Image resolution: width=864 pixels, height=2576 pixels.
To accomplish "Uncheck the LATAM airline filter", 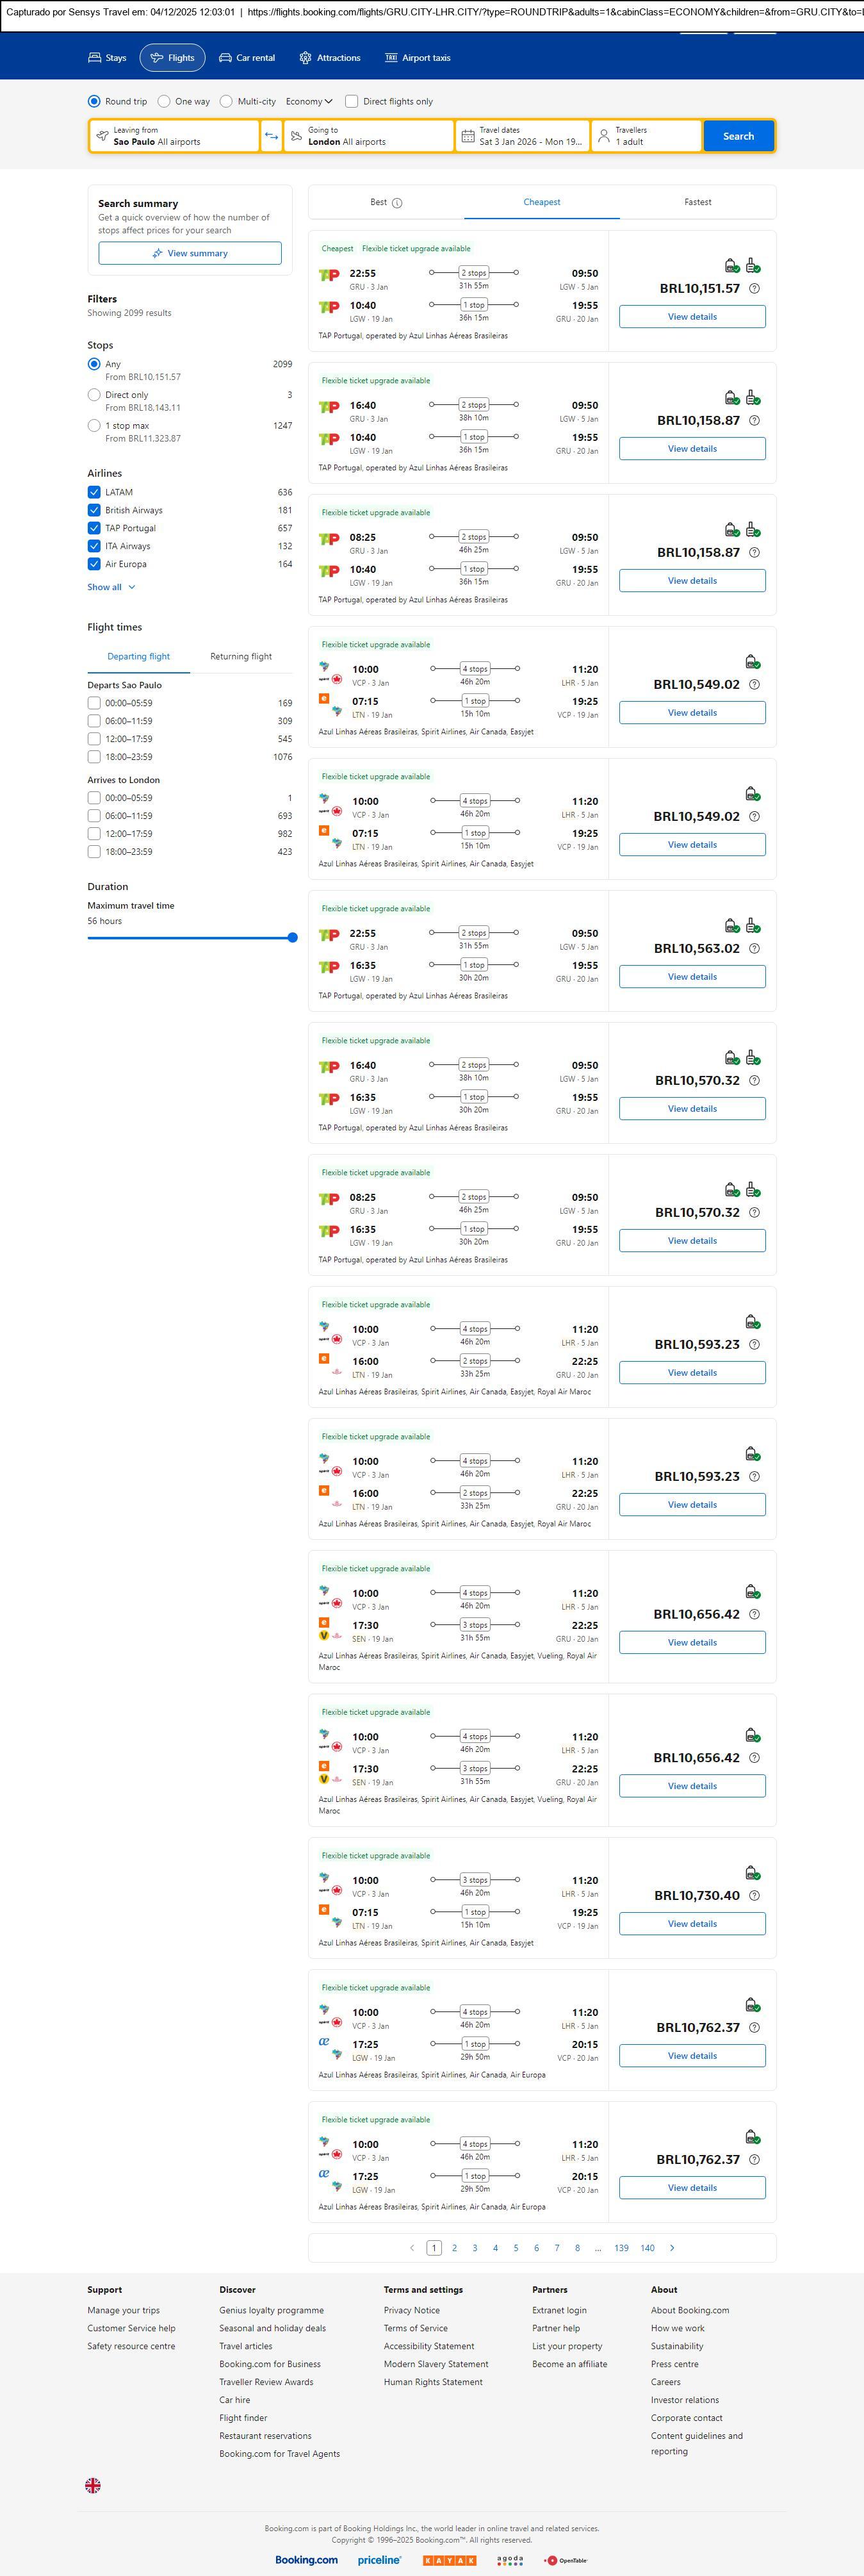I will pyautogui.click(x=94, y=492).
